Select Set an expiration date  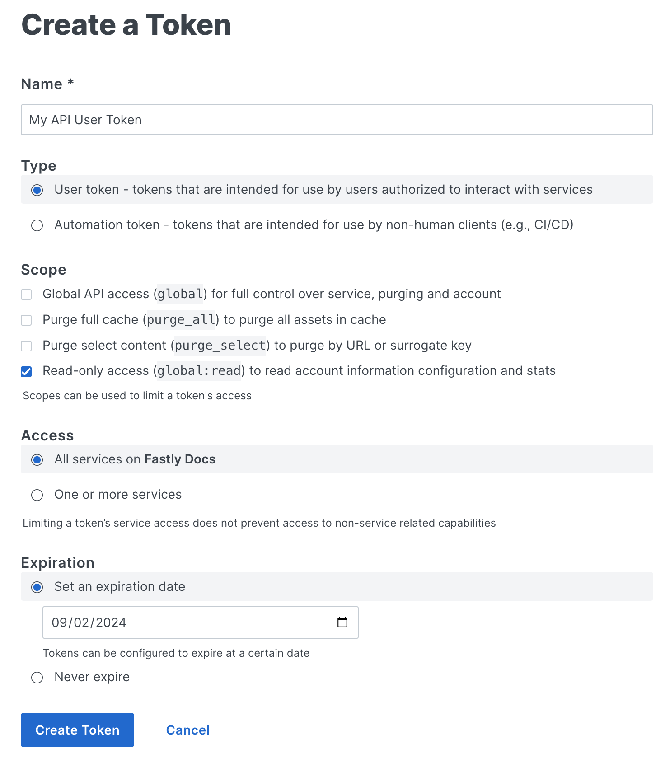(x=37, y=587)
